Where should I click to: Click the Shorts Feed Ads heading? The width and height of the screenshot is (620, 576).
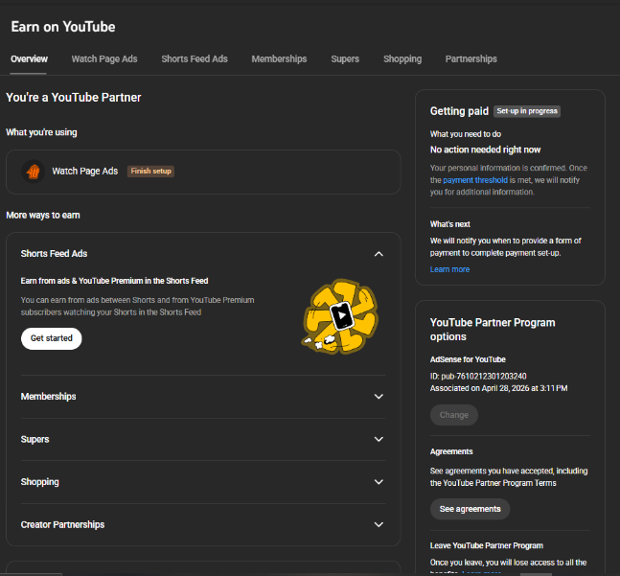click(x=55, y=254)
